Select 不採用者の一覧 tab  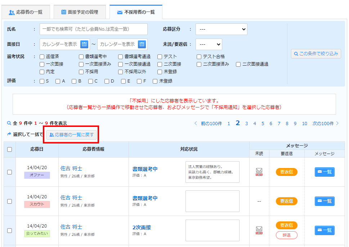136,12
